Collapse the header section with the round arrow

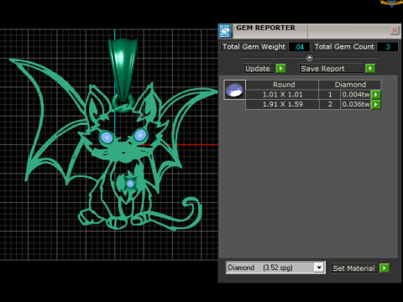click(310, 58)
